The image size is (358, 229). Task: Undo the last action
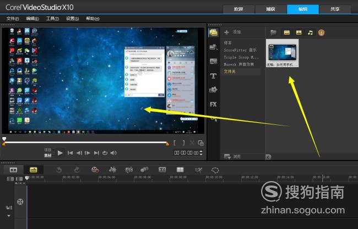(x=59, y=170)
